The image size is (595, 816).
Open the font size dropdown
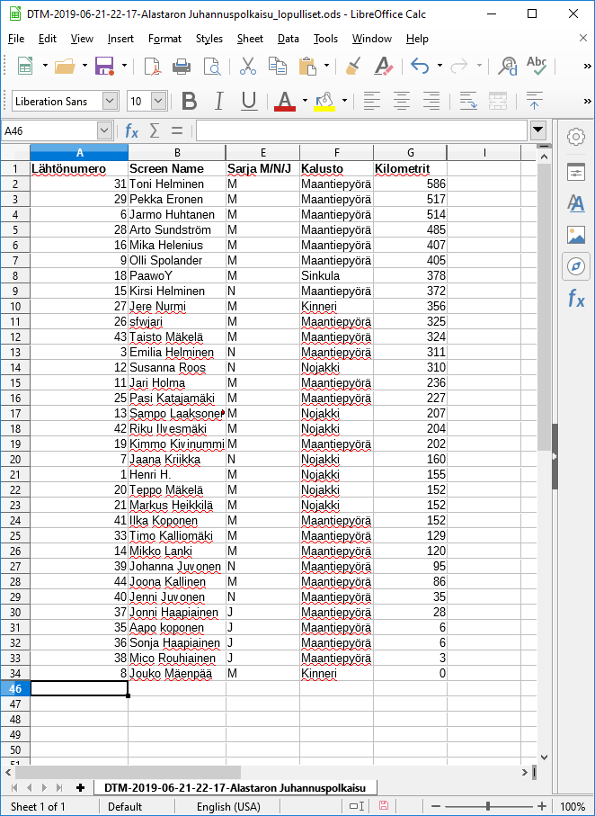point(158,101)
